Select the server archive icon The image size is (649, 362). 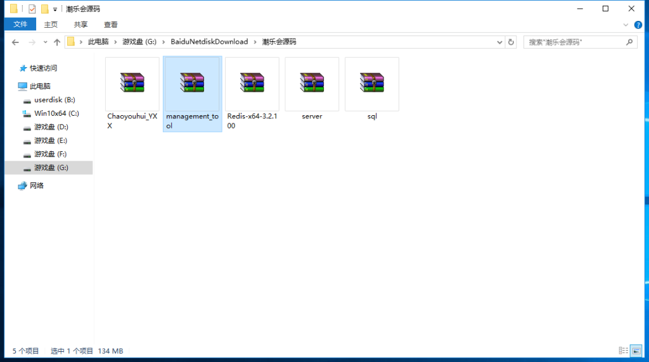[312, 83]
